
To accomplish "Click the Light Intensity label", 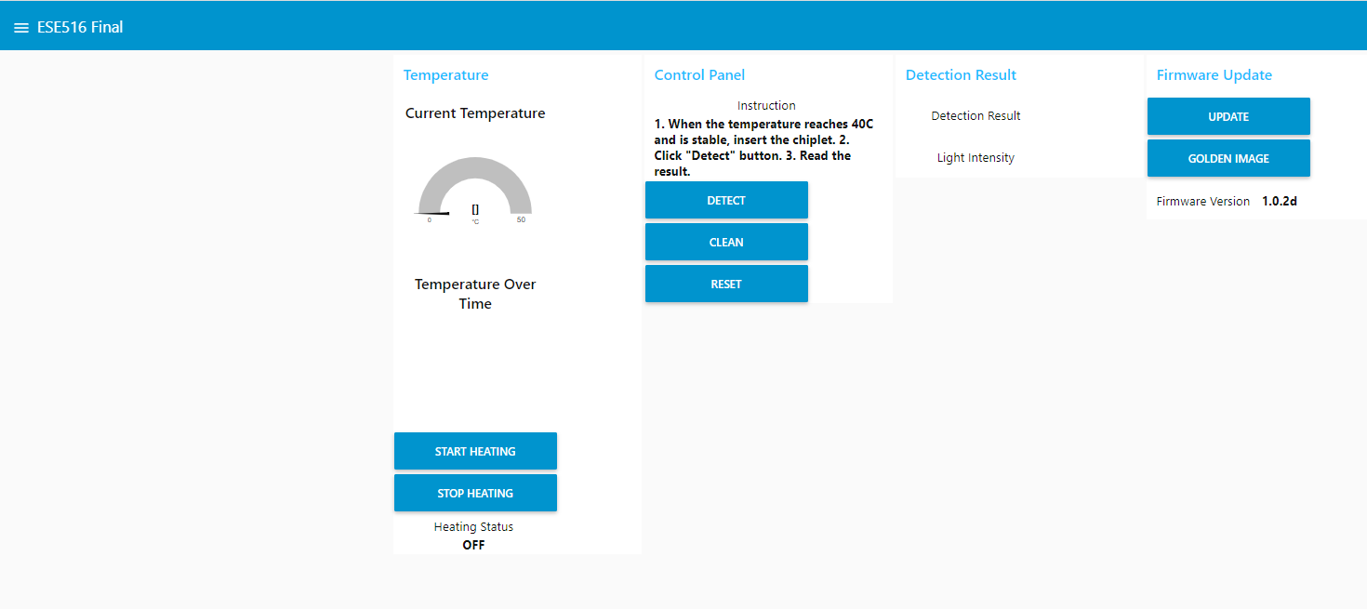I will coord(975,158).
